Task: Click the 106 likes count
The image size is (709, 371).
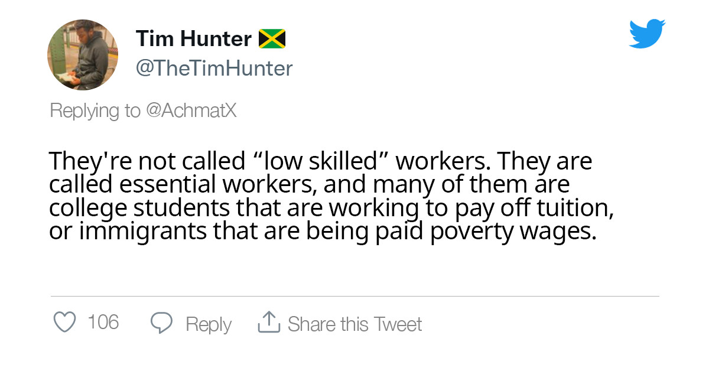Action: click(x=103, y=323)
